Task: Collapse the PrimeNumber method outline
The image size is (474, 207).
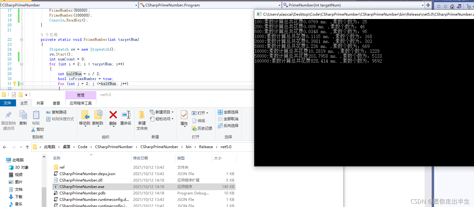Action: click(21, 40)
